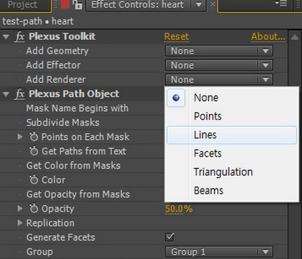The width and height of the screenshot is (302, 259).
Task: Enable Opacity property stopwatch
Action: point(34,208)
